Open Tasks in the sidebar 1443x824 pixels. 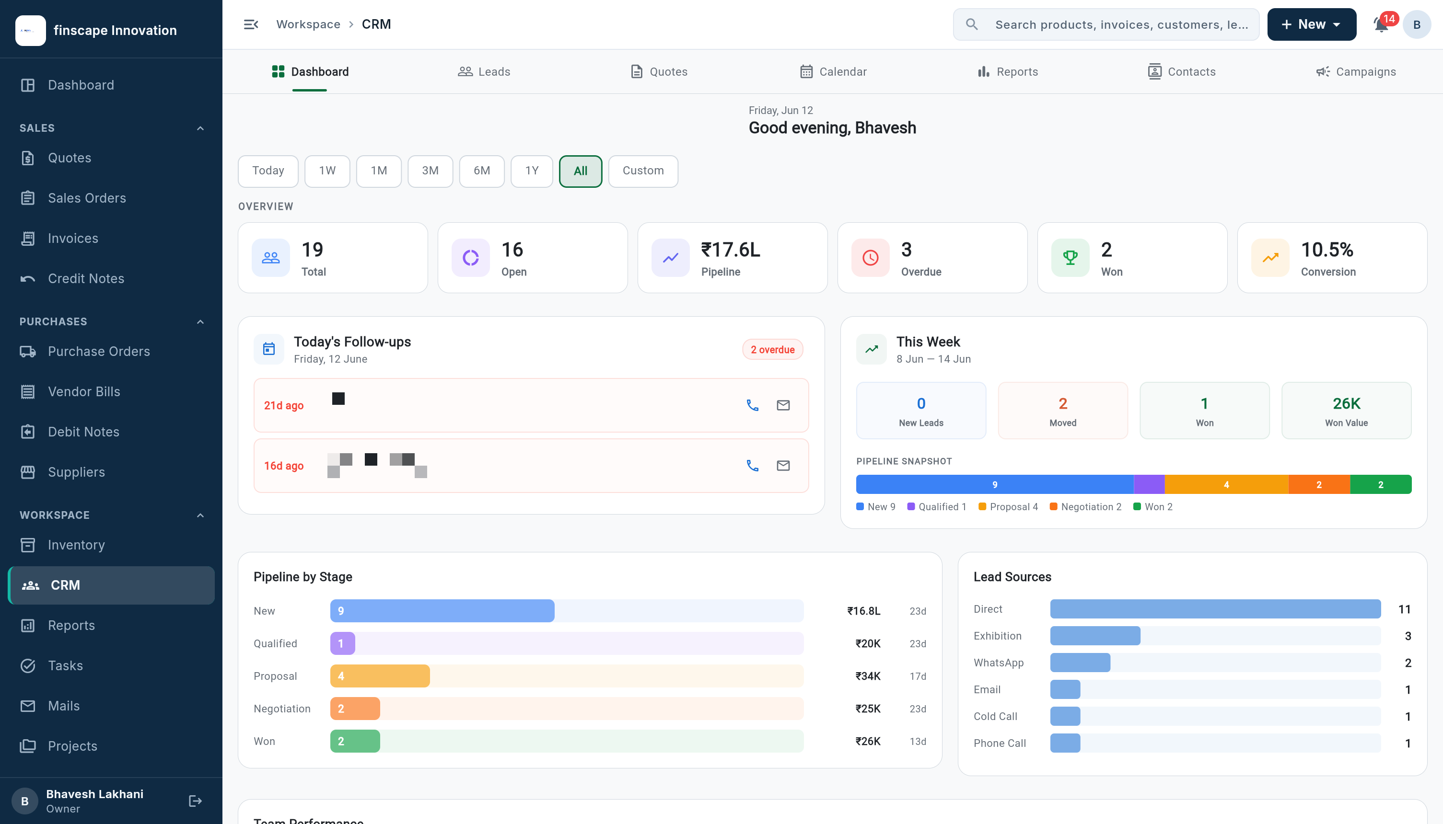[111, 665]
